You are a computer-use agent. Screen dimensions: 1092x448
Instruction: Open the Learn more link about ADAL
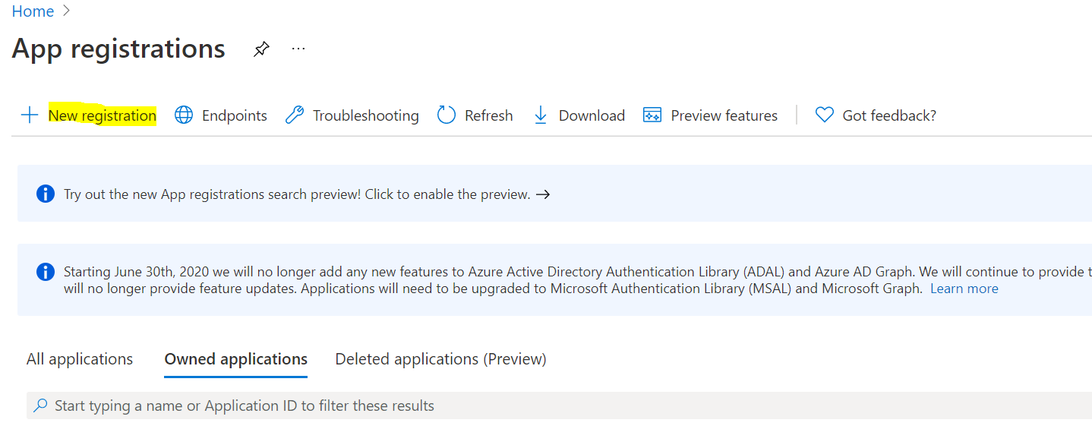pyautogui.click(x=964, y=289)
